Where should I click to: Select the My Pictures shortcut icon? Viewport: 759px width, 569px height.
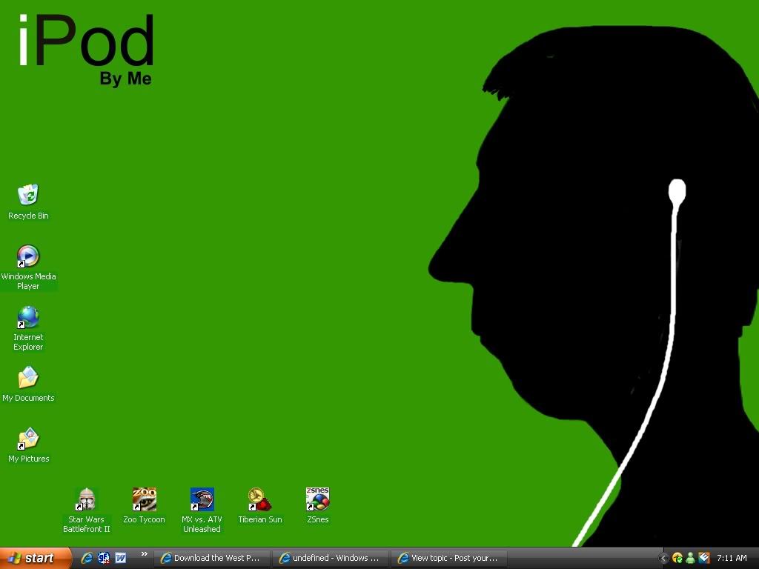click(28, 439)
